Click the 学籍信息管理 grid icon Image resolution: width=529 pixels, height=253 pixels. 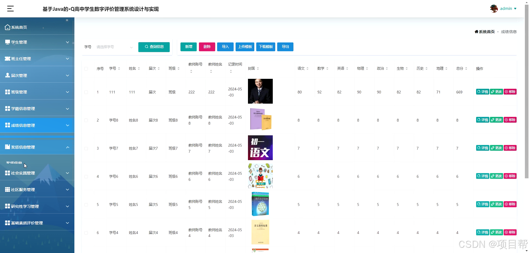click(8, 109)
